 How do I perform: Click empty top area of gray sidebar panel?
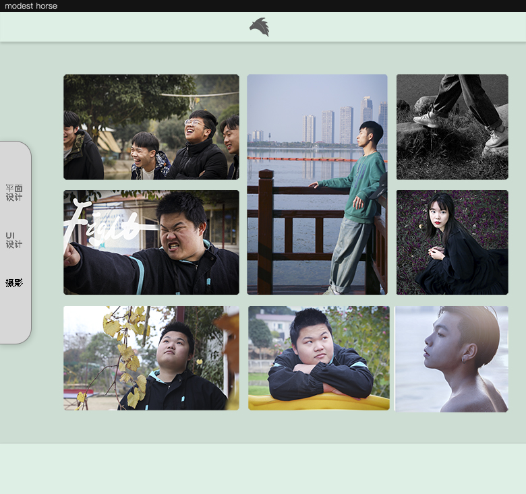13,158
